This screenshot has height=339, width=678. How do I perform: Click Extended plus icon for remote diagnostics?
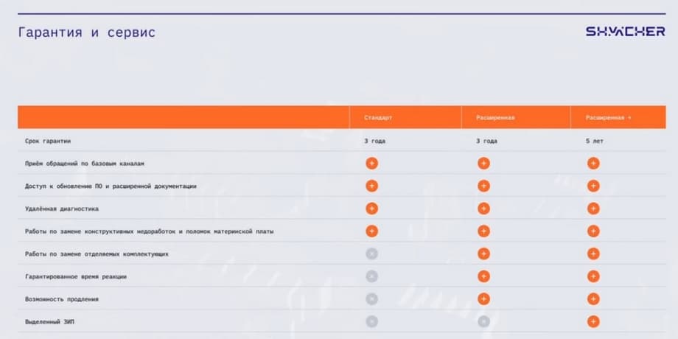click(x=483, y=209)
